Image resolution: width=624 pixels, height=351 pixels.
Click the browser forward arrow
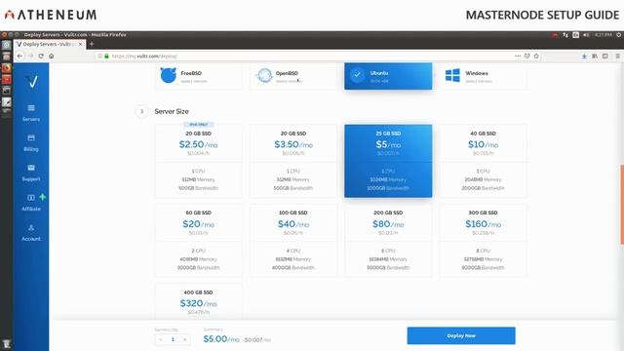pos(30,57)
